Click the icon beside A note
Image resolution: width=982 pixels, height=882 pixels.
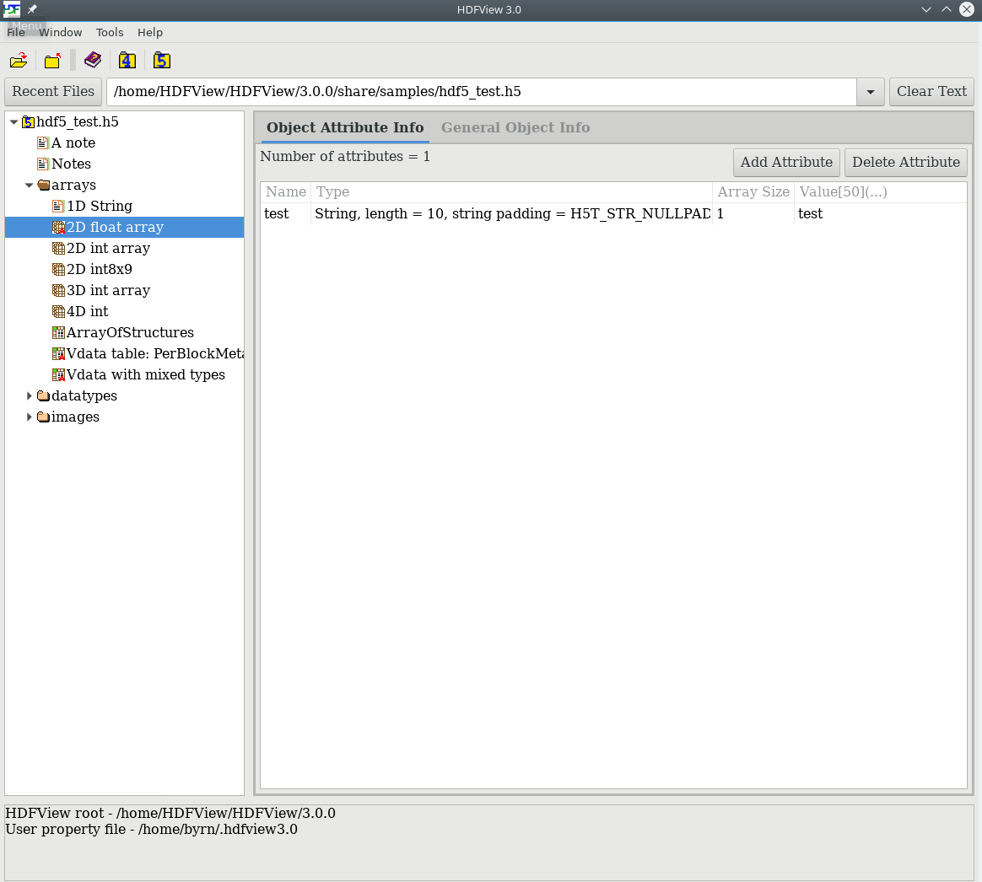(x=43, y=143)
